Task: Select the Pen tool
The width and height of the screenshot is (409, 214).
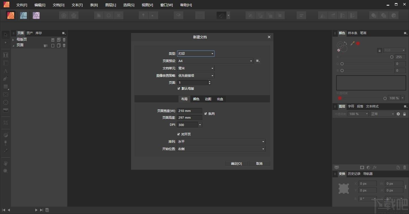Action: [x=6, y=79]
